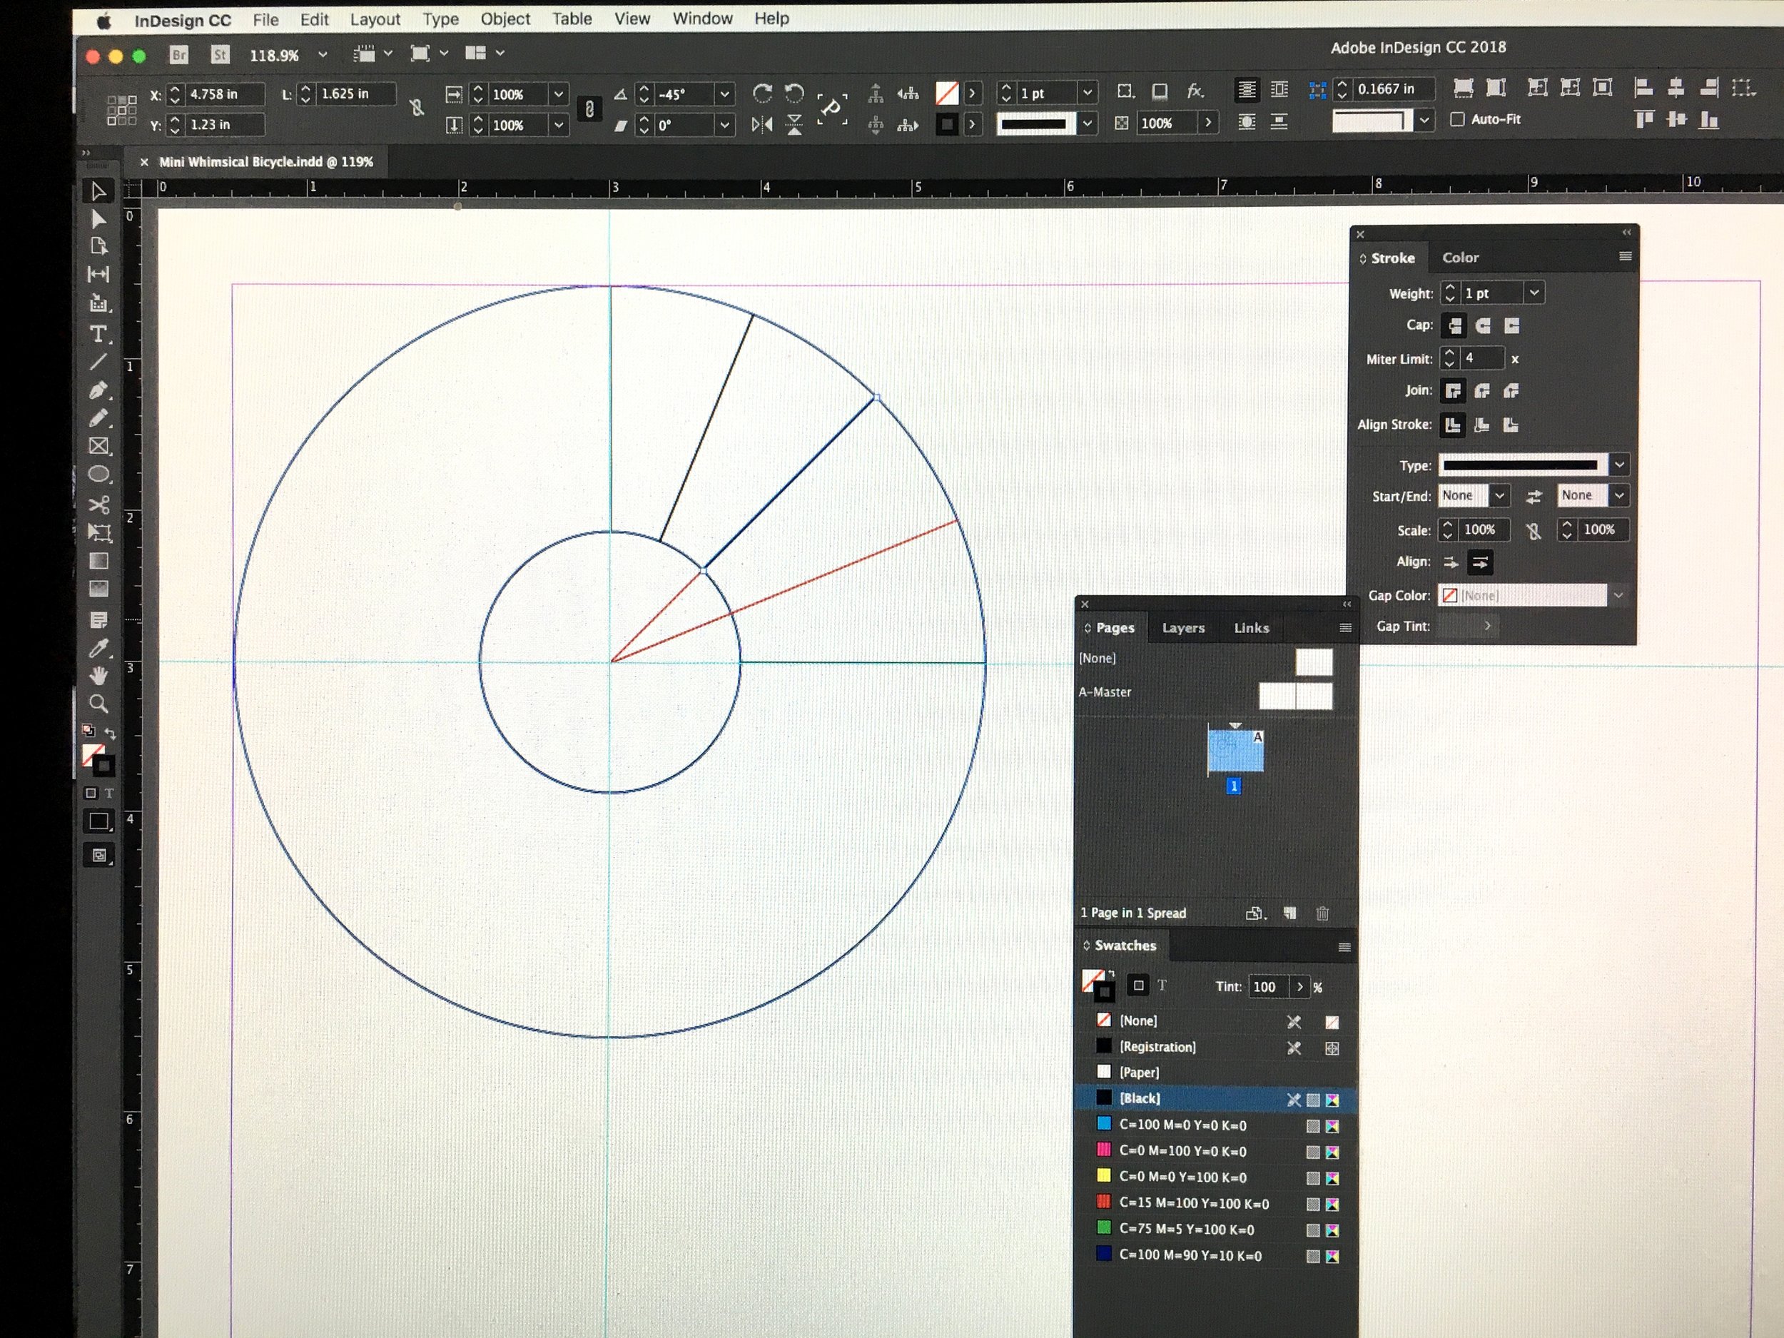
Task: Choose the bevel join option
Action: pyautogui.click(x=1511, y=391)
